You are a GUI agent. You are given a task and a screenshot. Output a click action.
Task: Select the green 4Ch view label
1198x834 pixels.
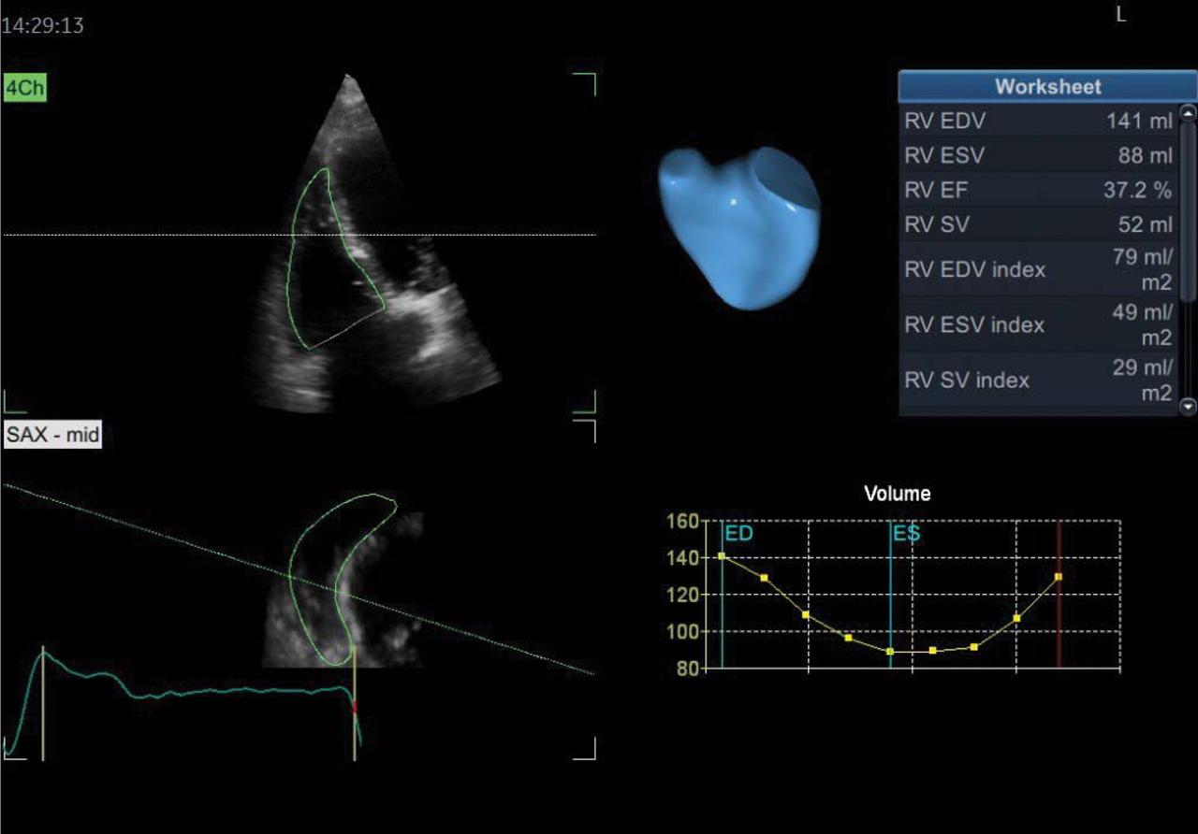pos(24,88)
